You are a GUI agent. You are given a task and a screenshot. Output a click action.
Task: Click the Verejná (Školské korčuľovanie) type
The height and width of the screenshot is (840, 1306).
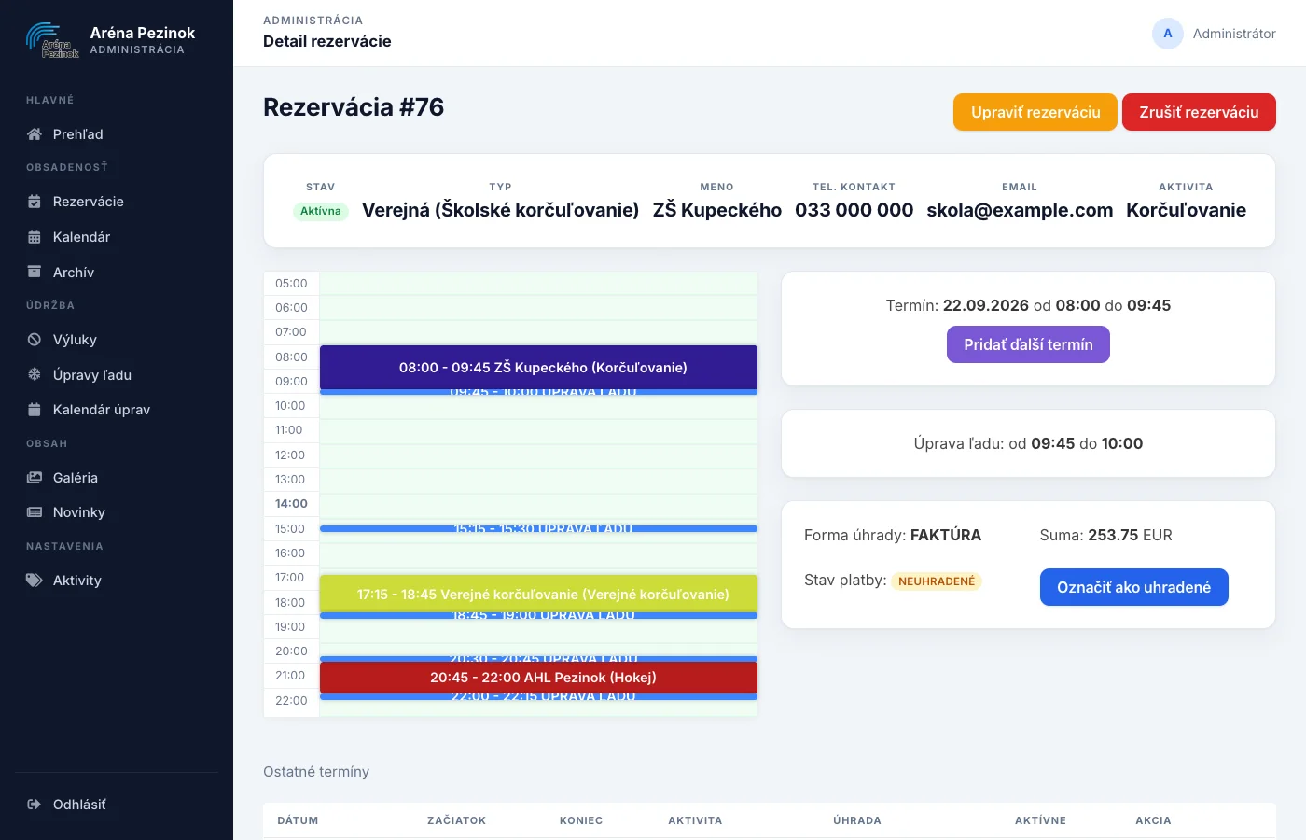click(x=500, y=210)
